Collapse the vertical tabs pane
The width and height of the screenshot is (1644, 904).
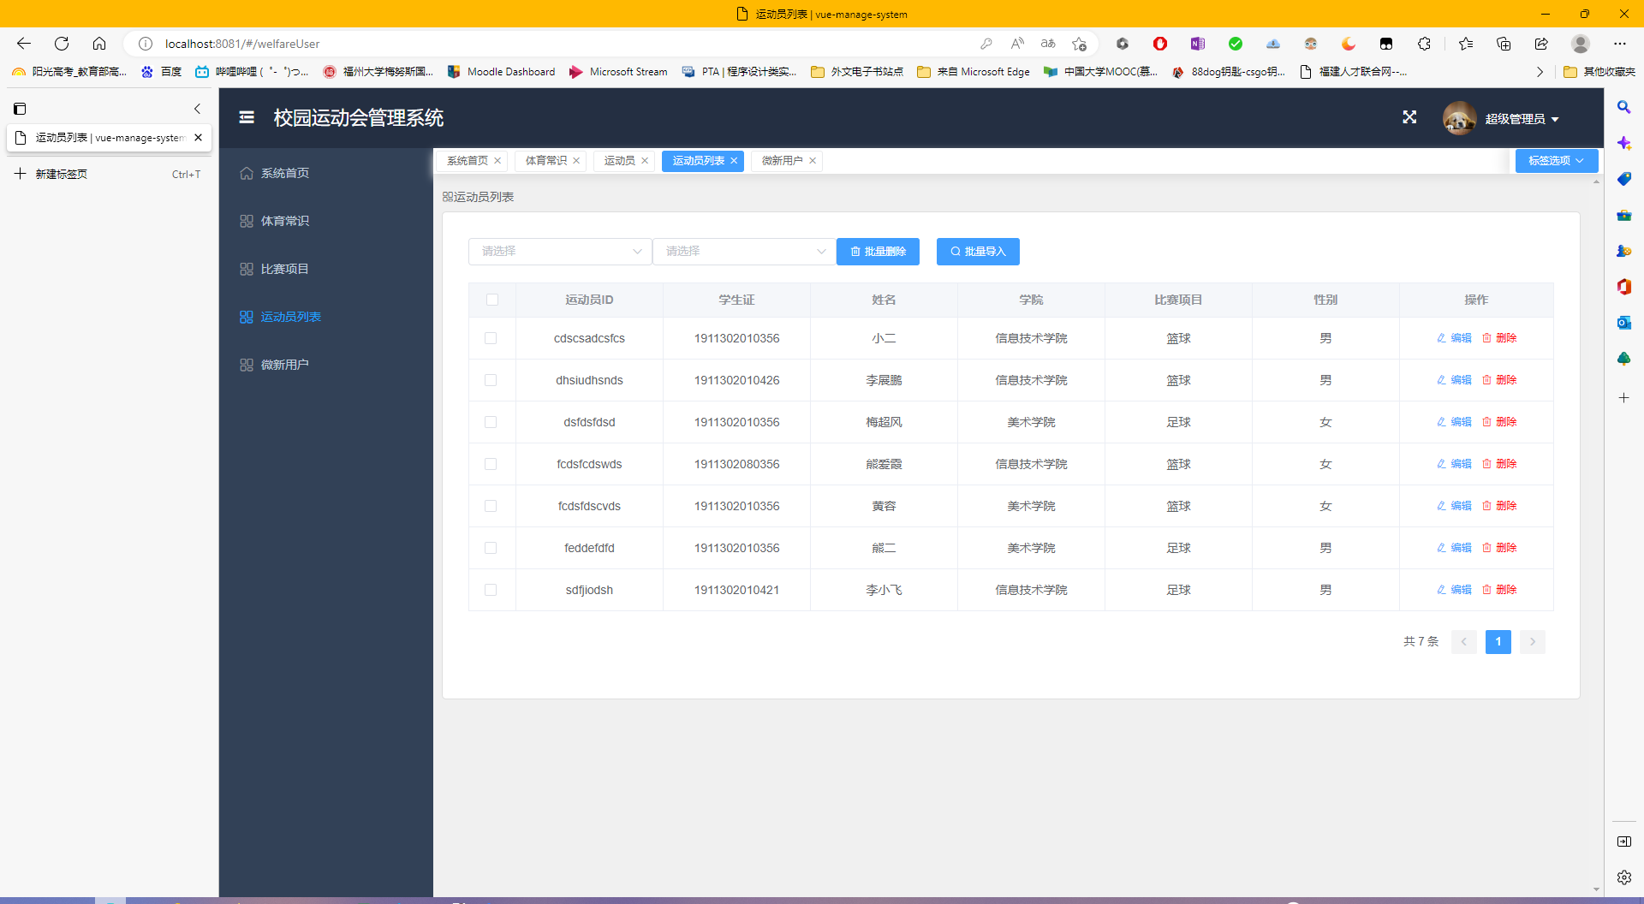click(197, 109)
